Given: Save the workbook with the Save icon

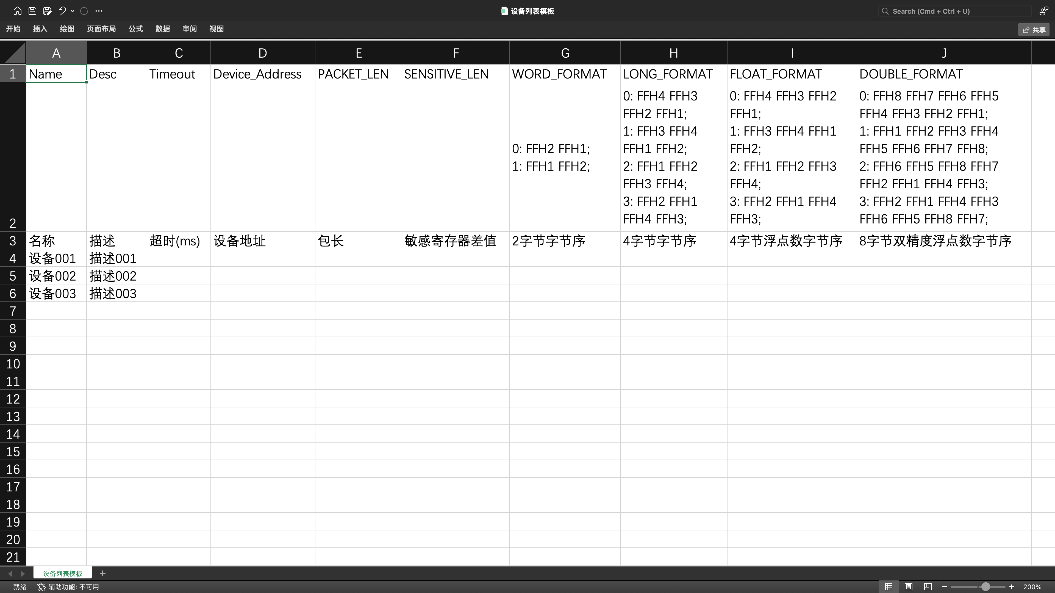Looking at the screenshot, I should 32,11.
